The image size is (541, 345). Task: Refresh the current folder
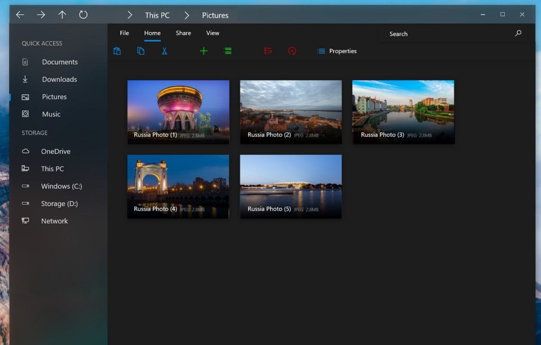tap(83, 15)
